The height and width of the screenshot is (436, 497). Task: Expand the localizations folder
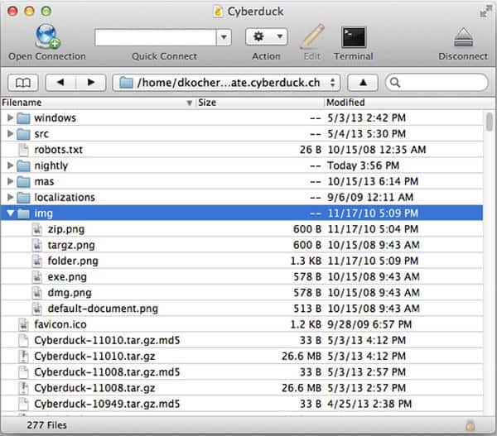pyautogui.click(x=10, y=197)
